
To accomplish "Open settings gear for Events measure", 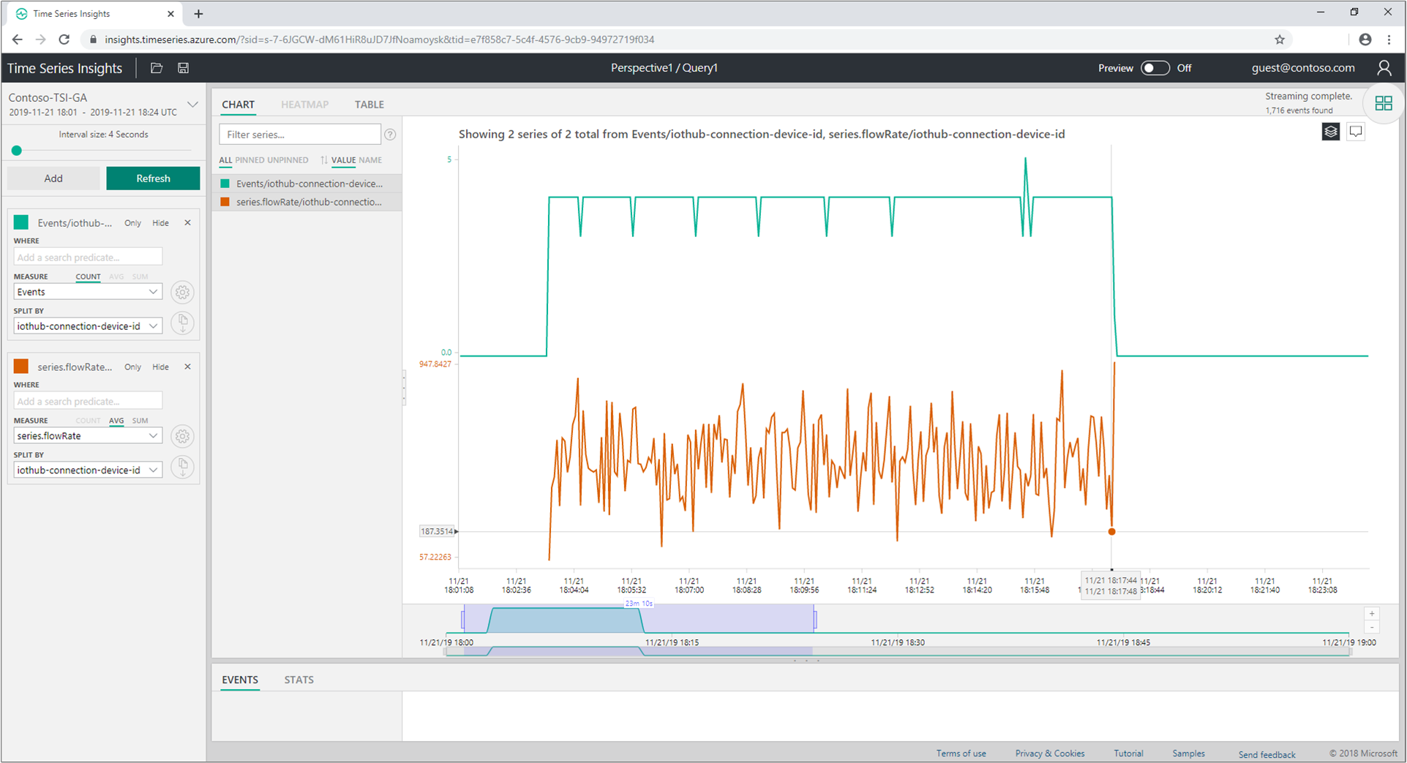I will pyautogui.click(x=182, y=292).
